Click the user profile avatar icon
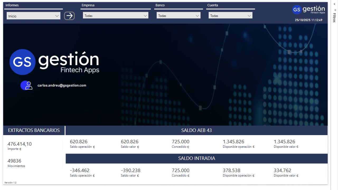The image size is (338, 190). tap(26, 85)
